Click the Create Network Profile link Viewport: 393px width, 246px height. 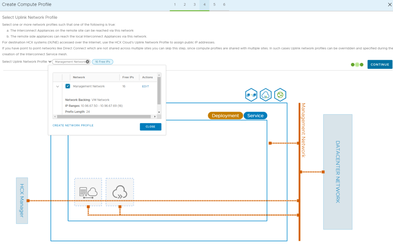[73, 125]
